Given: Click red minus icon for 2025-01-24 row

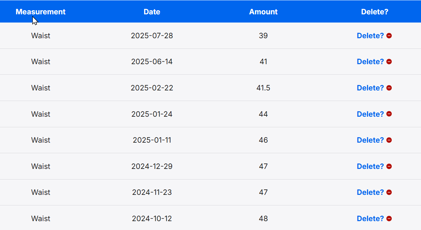Looking at the screenshot, I should click(x=389, y=114).
